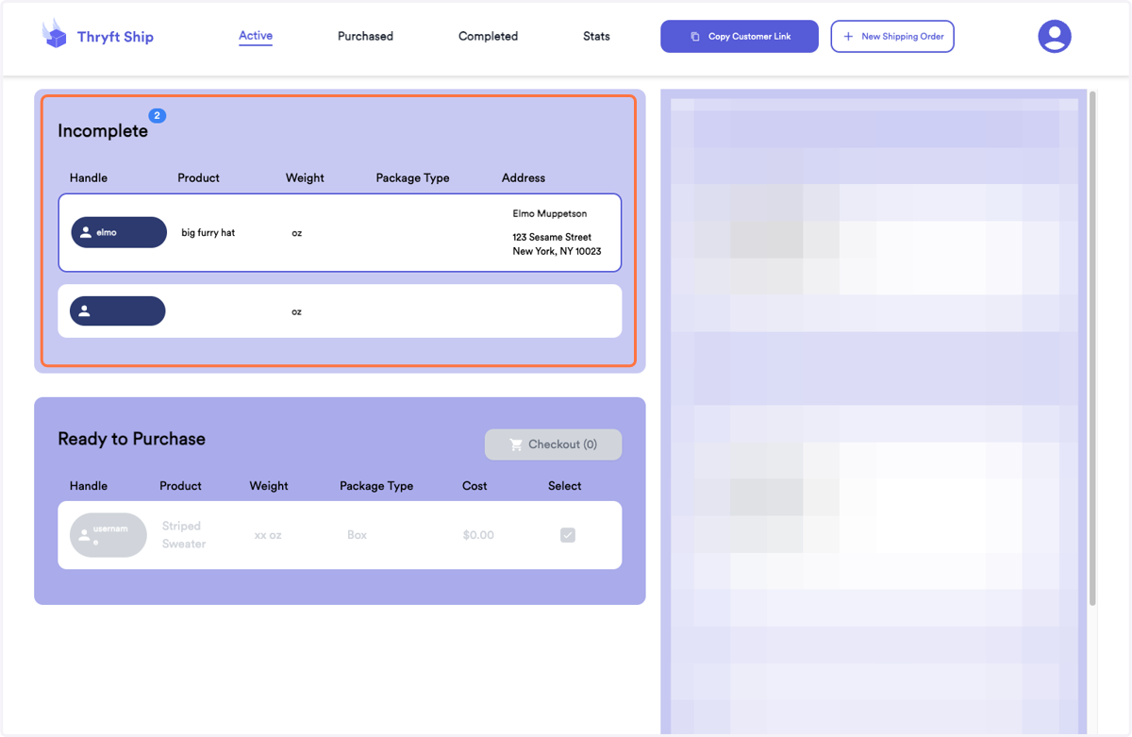Click 'Package Type' header in Incomplete table
Image resolution: width=1132 pixels, height=737 pixels.
(412, 177)
